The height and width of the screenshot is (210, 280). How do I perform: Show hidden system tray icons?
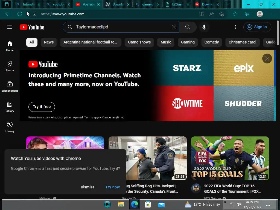tap(225, 202)
